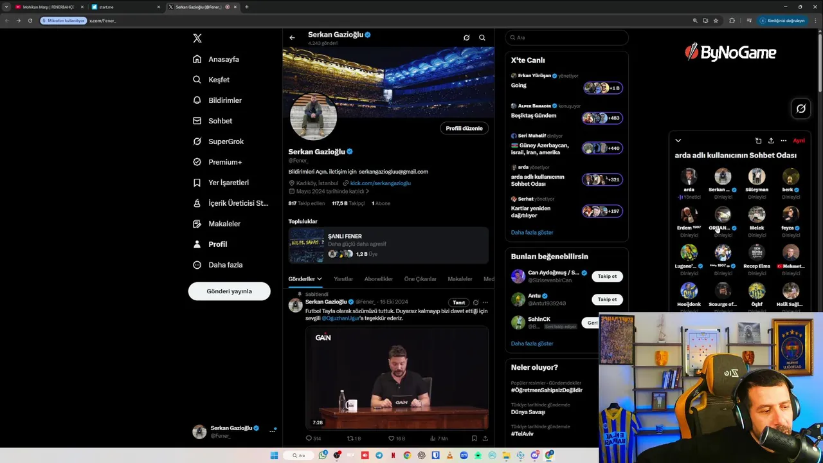Go back with profile header arrow
This screenshot has width=823, height=463.
(x=292, y=38)
